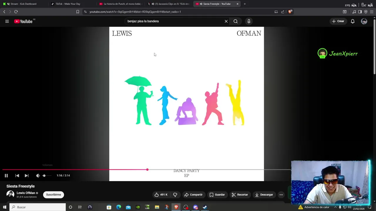The width and height of the screenshot is (376, 211).
Task: Bookmark this page from address bar
Action: click(x=78, y=12)
